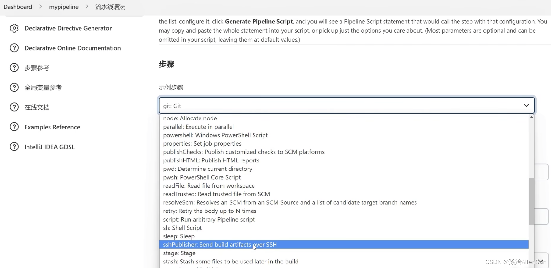
Task: Select sshPublisher: Send build artifacts over SSH
Action: pyautogui.click(x=220, y=244)
